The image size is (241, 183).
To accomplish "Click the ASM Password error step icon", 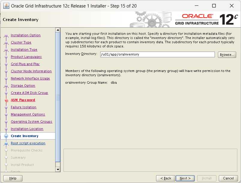I will click(6, 100).
